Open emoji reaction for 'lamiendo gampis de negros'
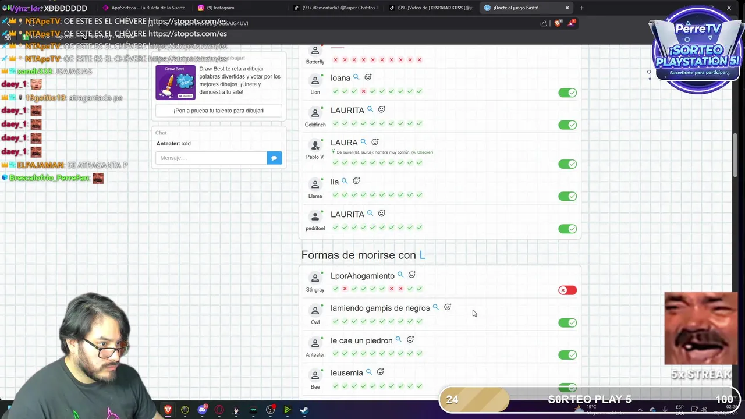745x419 pixels. (448, 307)
